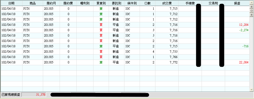This screenshot has height=99, width=254.
Task: Click 平倉 in the row with -716
Action: pyautogui.click(x=116, y=46)
